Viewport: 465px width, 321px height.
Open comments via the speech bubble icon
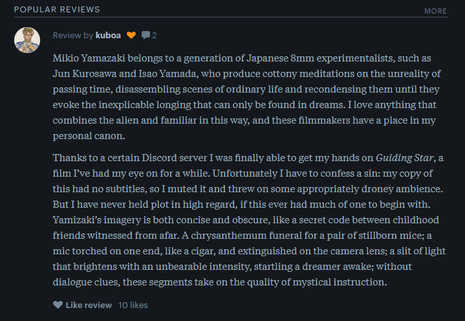[x=146, y=35]
